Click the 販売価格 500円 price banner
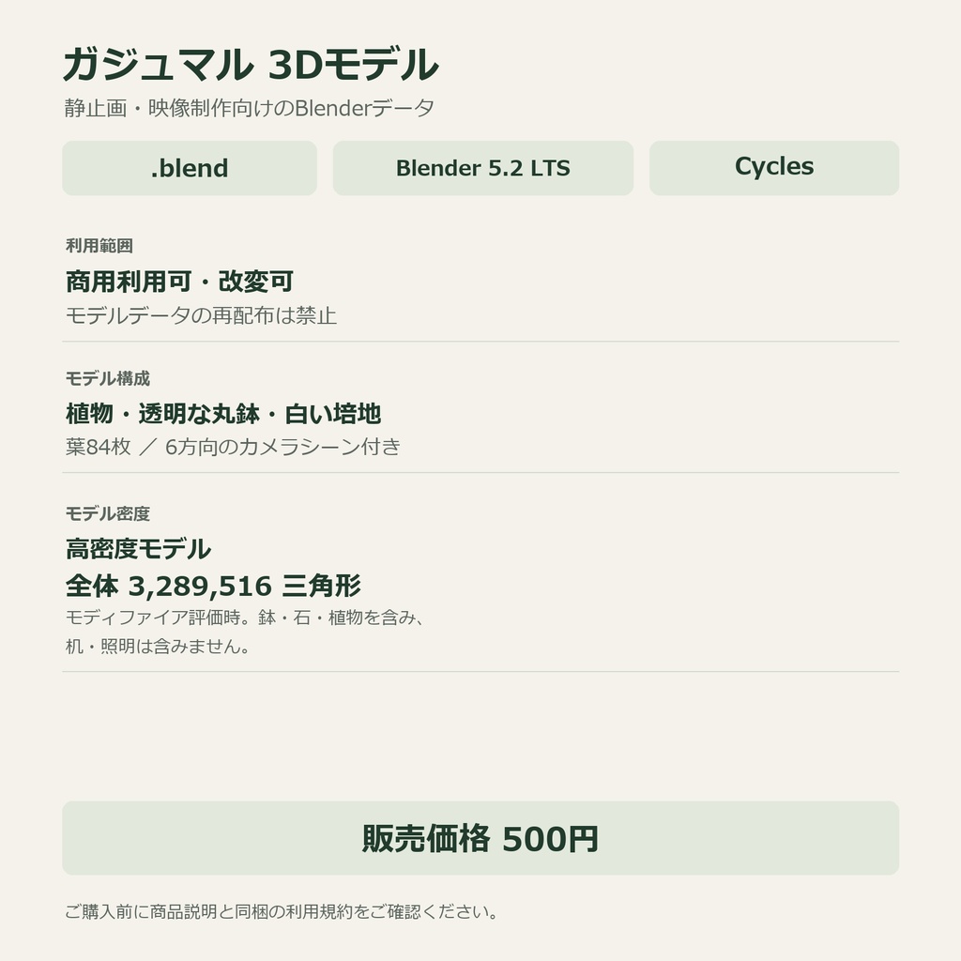The height and width of the screenshot is (961, 961). click(480, 838)
